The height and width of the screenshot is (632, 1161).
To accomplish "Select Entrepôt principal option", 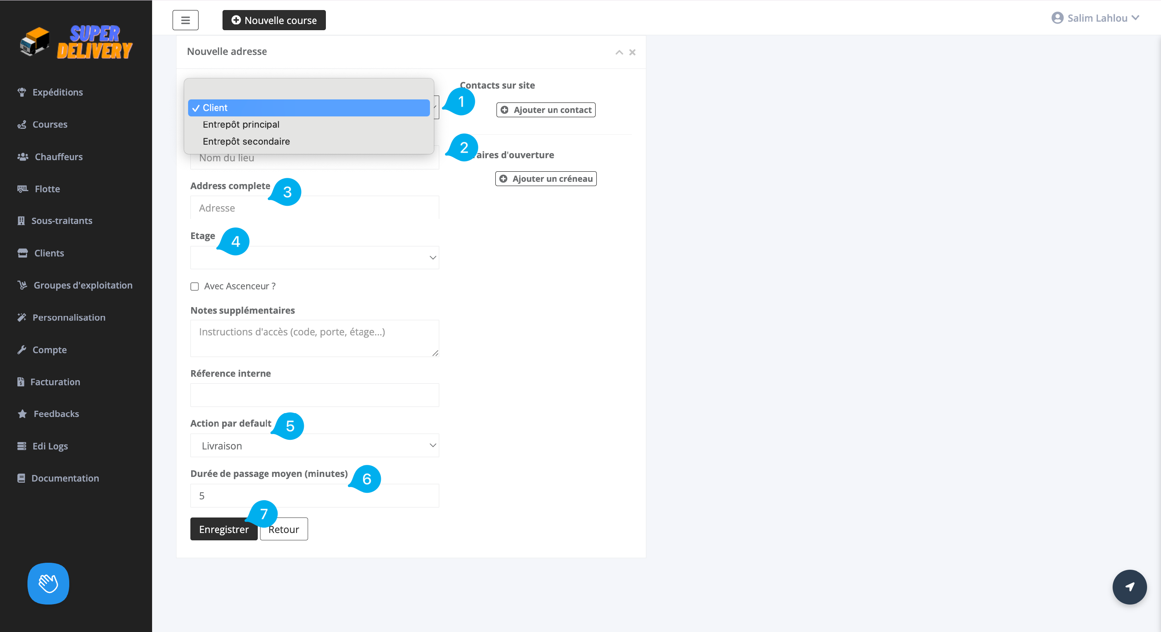I will click(x=241, y=124).
